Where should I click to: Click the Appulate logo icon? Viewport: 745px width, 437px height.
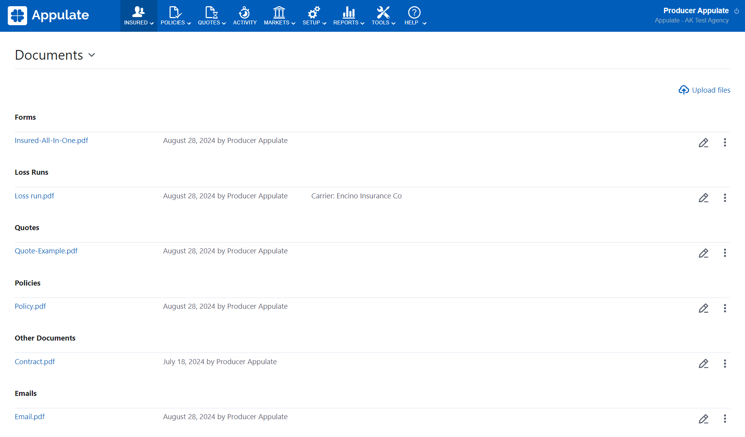17,15
